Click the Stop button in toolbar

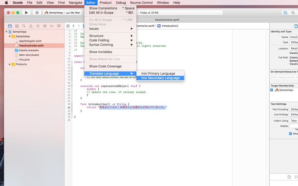pyautogui.click(x=37, y=13)
